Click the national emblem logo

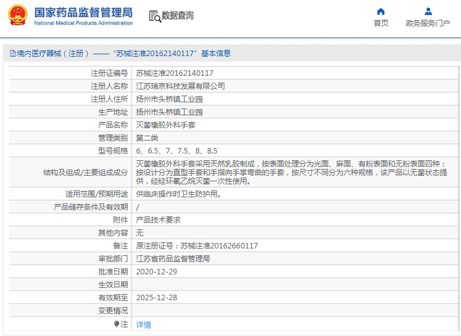tap(18, 15)
